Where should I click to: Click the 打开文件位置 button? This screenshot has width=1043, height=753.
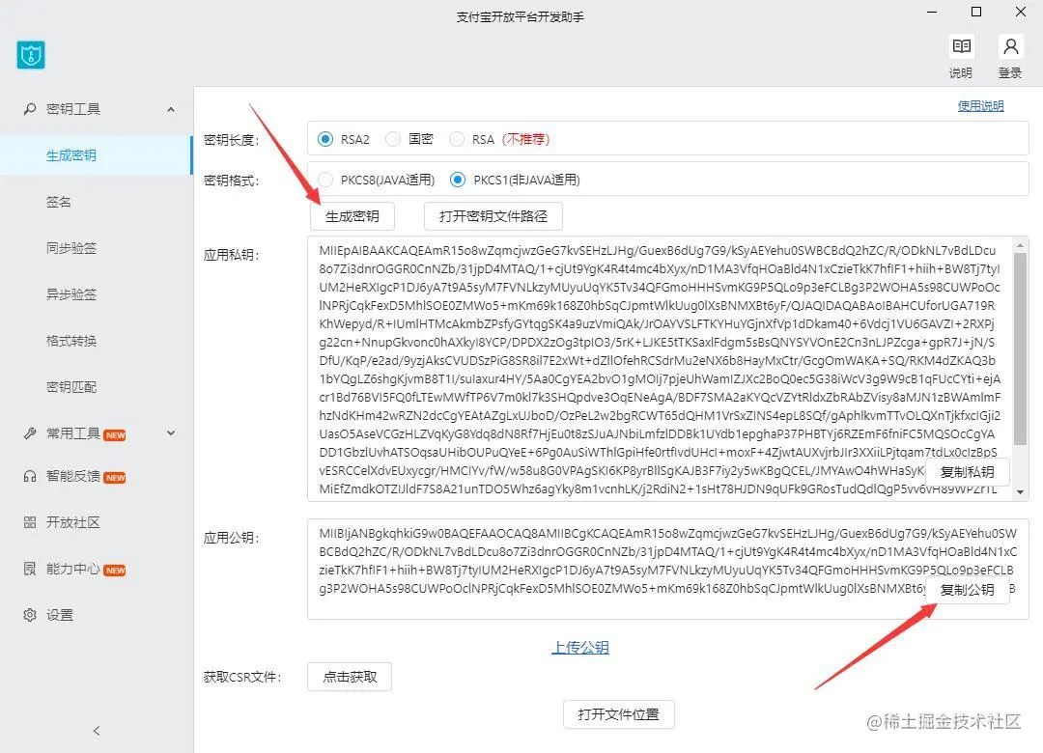click(x=619, y=714)
